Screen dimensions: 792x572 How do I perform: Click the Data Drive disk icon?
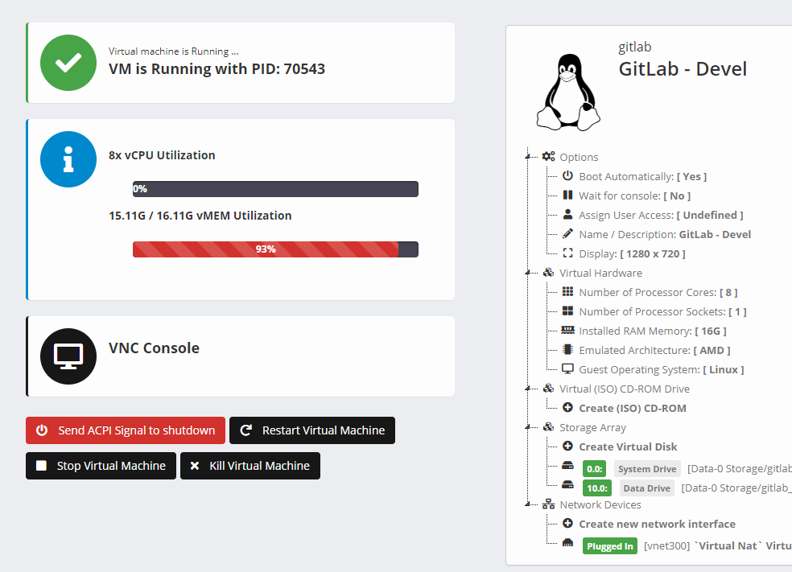567,484
